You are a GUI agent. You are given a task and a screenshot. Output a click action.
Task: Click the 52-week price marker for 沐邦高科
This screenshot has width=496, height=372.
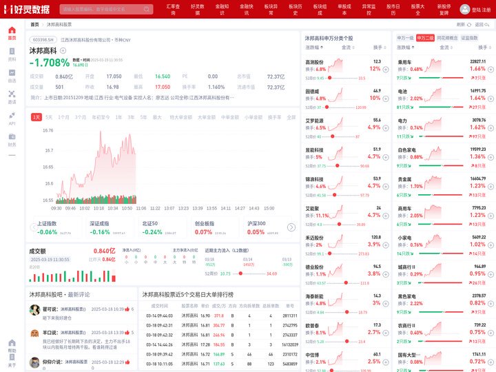(240, 273)
